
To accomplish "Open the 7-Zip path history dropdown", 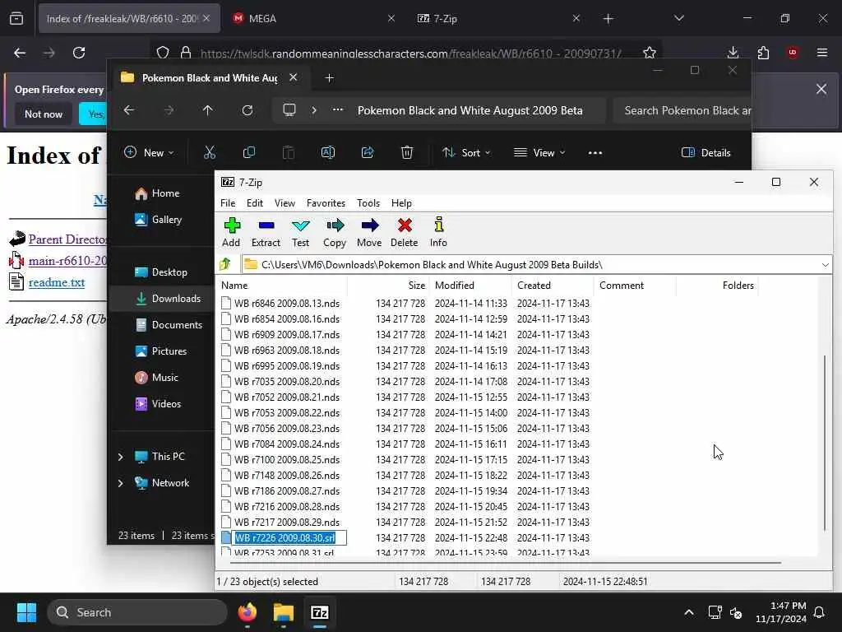I will (x=825, y=264).
